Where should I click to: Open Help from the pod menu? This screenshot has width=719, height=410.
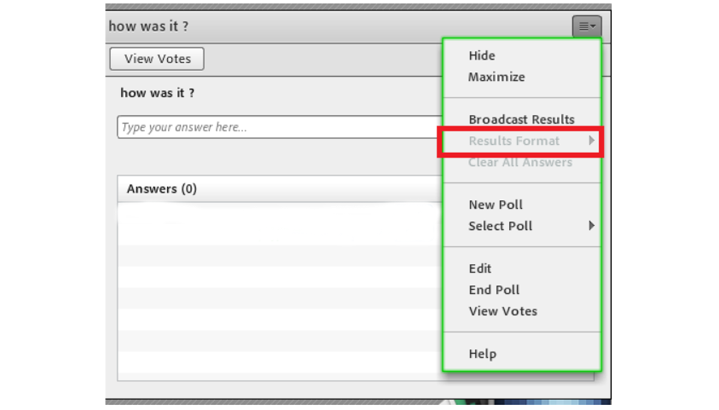pyautogui.click(x=482, y=354)
